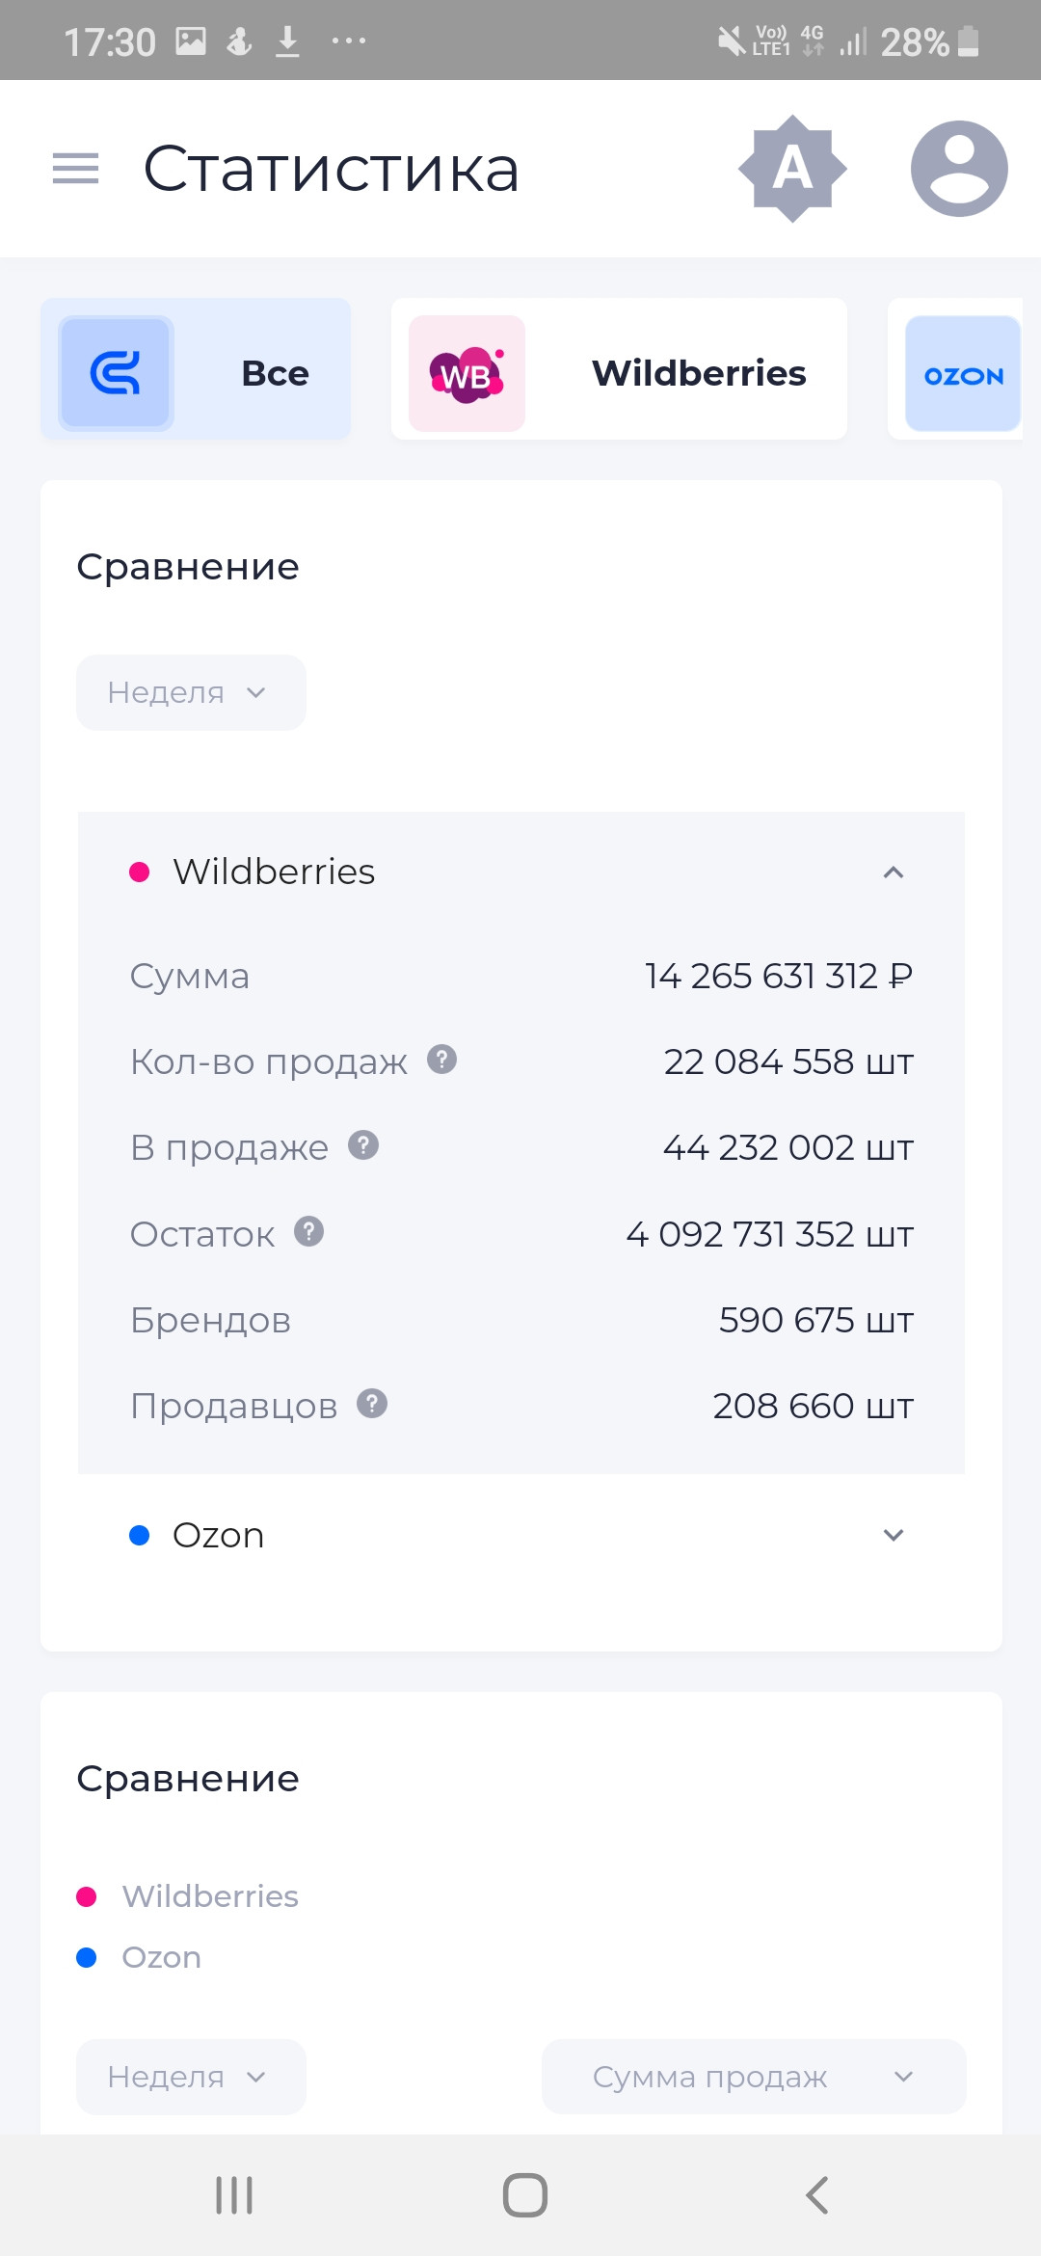Show help for Кол-во продаж
Screen dimensions: 1041x2256
pos(441,1060)
